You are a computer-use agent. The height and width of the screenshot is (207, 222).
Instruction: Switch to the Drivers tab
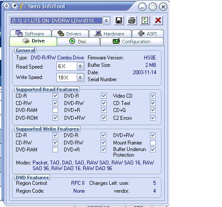(x=70, y=33)
